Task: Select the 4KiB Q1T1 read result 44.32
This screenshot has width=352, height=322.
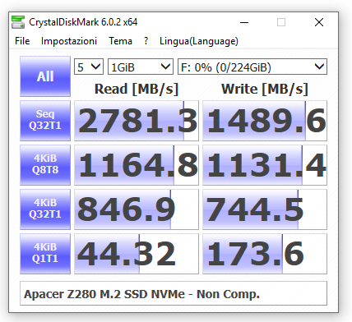Action: point(137,254)
